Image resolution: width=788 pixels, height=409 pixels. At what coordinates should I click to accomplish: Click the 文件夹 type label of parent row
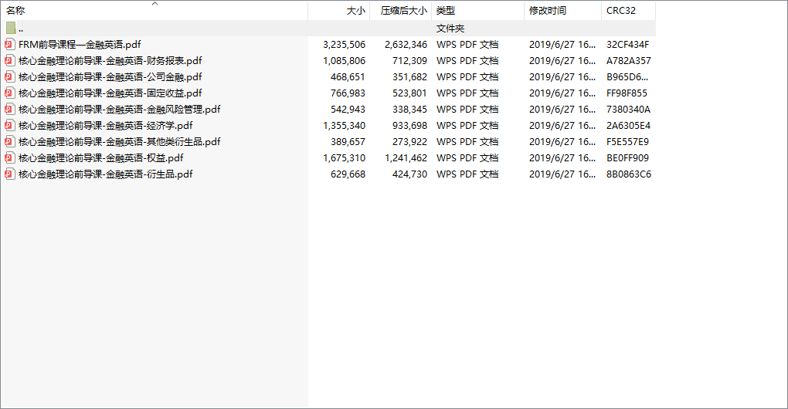[x=450, y=28]
